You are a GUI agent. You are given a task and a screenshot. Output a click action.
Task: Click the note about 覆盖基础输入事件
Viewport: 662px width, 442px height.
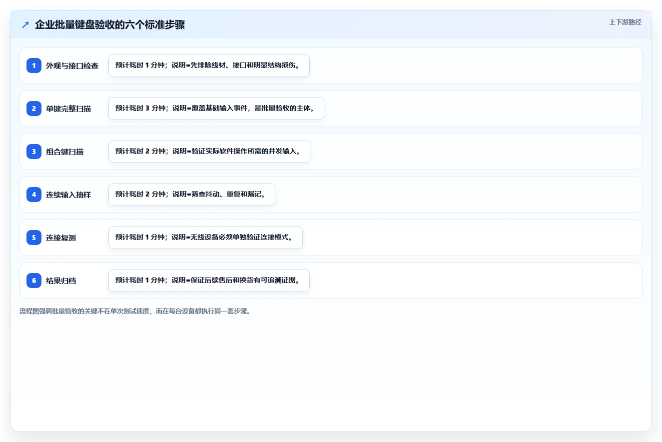[216, 108]
